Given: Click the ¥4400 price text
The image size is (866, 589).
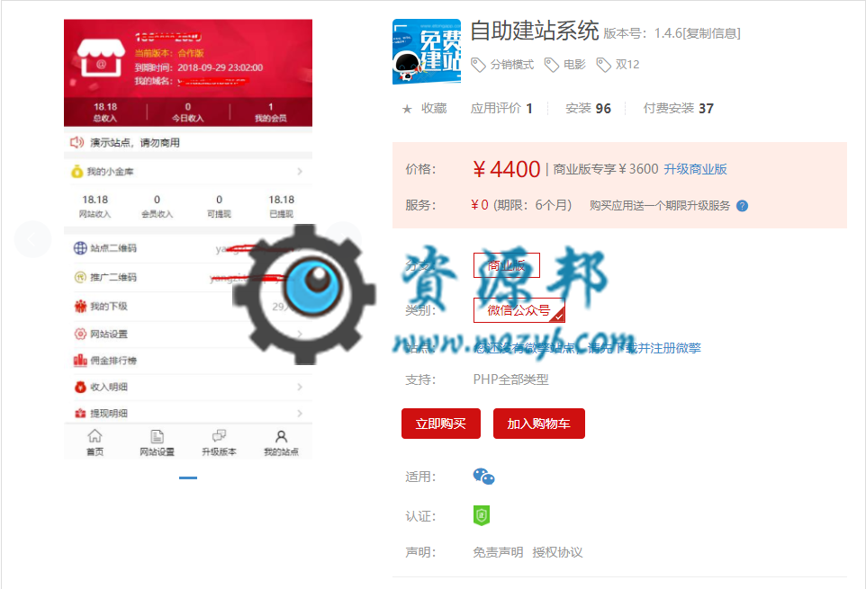Looking at the screenshot, I should (506, 169).
